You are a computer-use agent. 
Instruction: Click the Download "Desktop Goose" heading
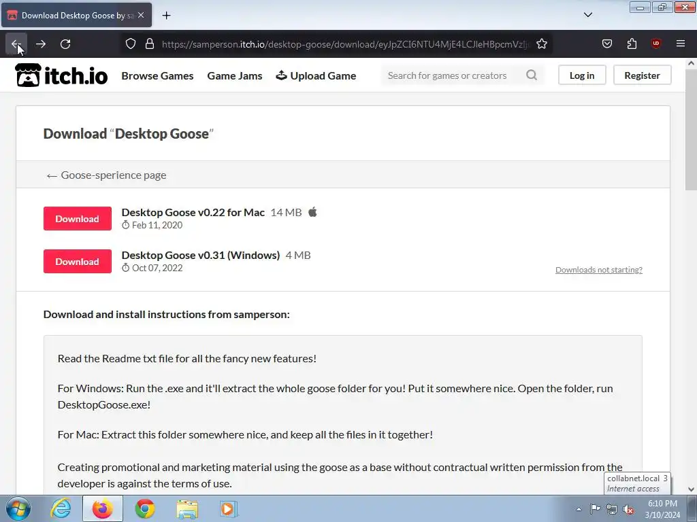pyautogui.click(x=129, y=134)
